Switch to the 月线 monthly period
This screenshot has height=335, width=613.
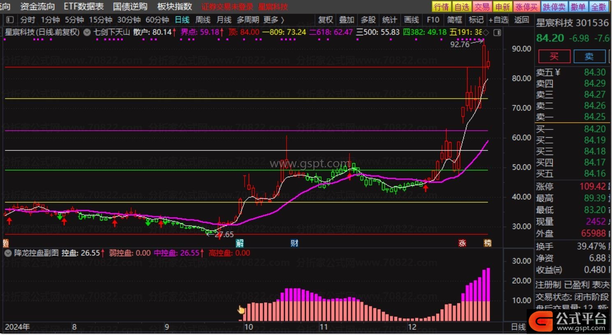tap(224, 20)
